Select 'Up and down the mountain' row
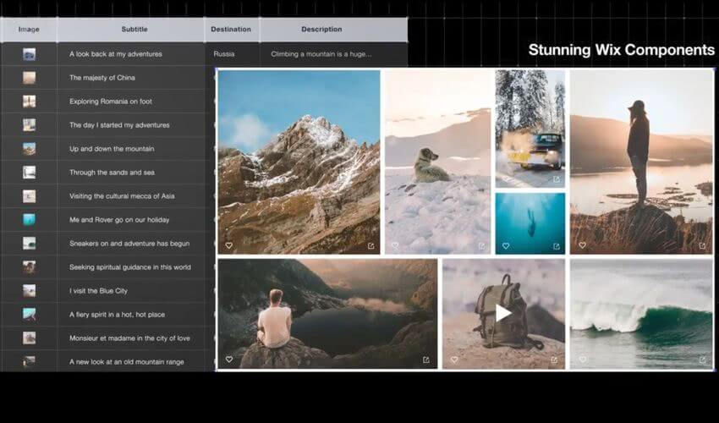Image resolution: width=719 pixels, height=423 pixels. (112, 149)
